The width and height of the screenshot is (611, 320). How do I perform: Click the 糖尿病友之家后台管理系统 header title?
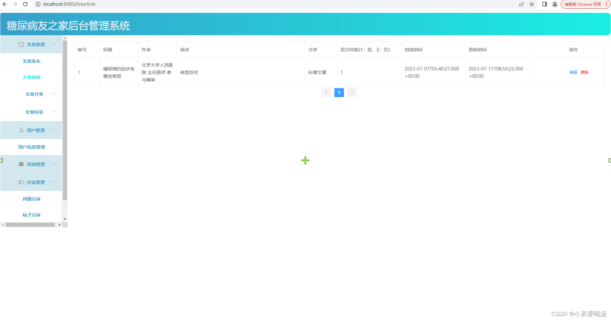[x=68, y=26]
